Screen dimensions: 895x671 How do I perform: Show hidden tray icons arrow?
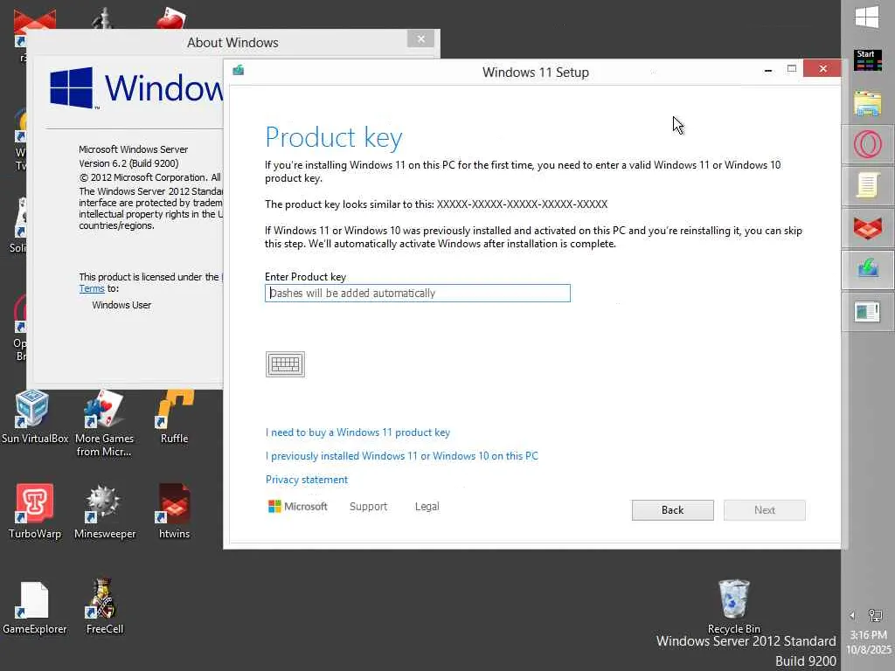pos(852,615)
